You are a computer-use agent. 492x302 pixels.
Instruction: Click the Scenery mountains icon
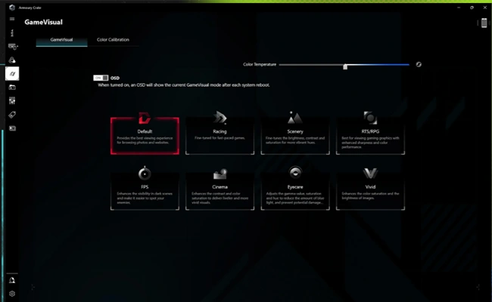tap(294, 117)
